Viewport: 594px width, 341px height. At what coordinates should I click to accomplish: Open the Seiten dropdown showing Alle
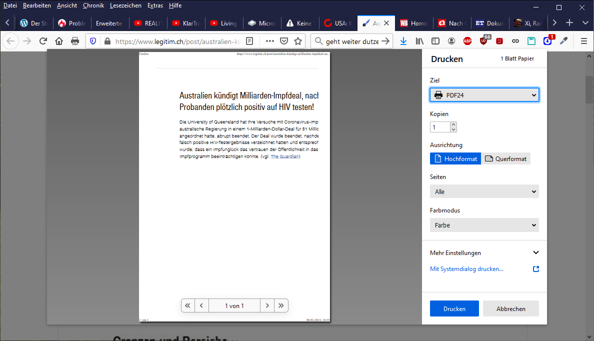click(x=484, y=191)
